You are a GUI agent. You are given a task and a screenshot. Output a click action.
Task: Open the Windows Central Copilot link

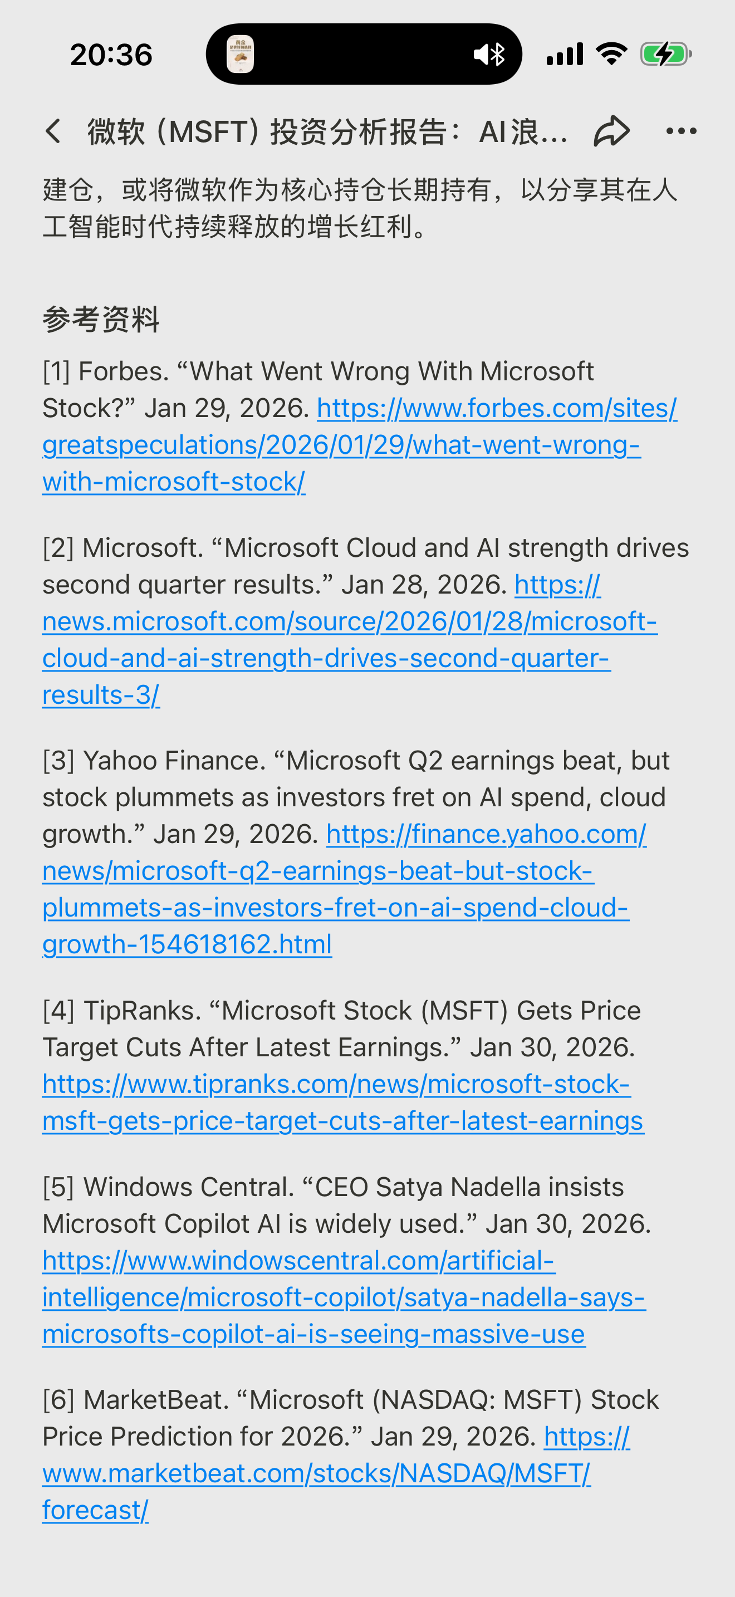coord(344,1297)
